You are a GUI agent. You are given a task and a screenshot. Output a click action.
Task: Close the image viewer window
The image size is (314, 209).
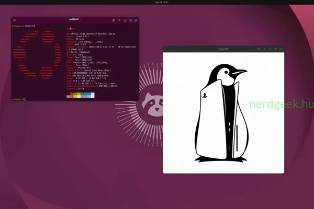coord(281,49)
